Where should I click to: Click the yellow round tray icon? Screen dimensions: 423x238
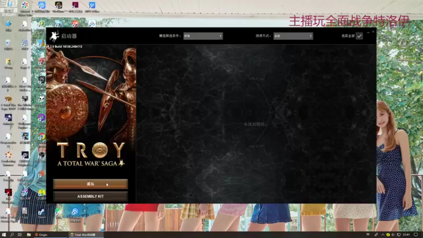click(x=388, y=234)
